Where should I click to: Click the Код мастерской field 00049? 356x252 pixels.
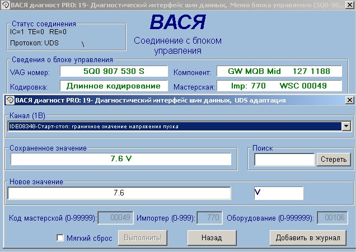pyautogui.click(x=115, y=218)
